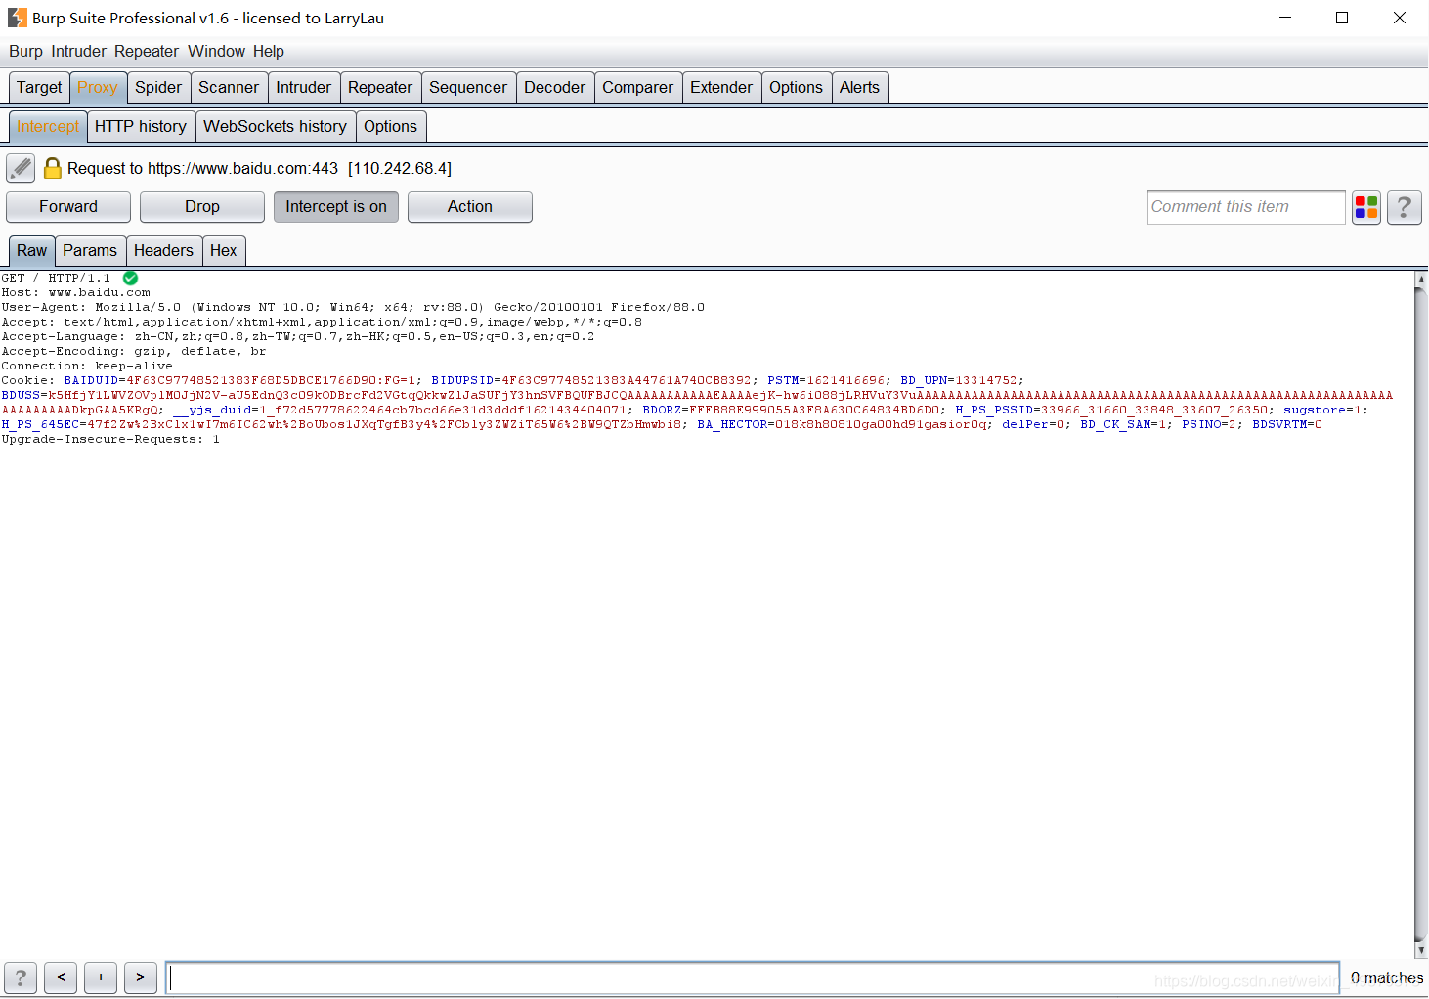Open the HTTP history sub-tab

(x=141, y=126)
